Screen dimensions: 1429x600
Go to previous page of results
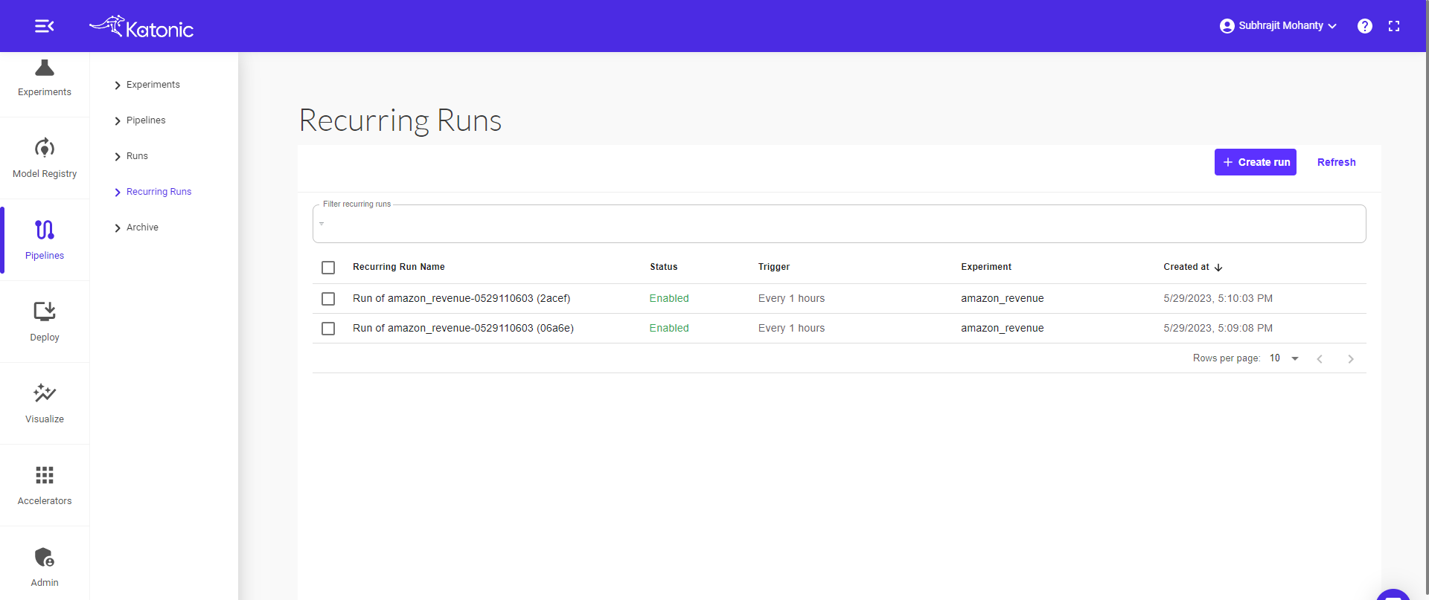tap(1320, 359)
